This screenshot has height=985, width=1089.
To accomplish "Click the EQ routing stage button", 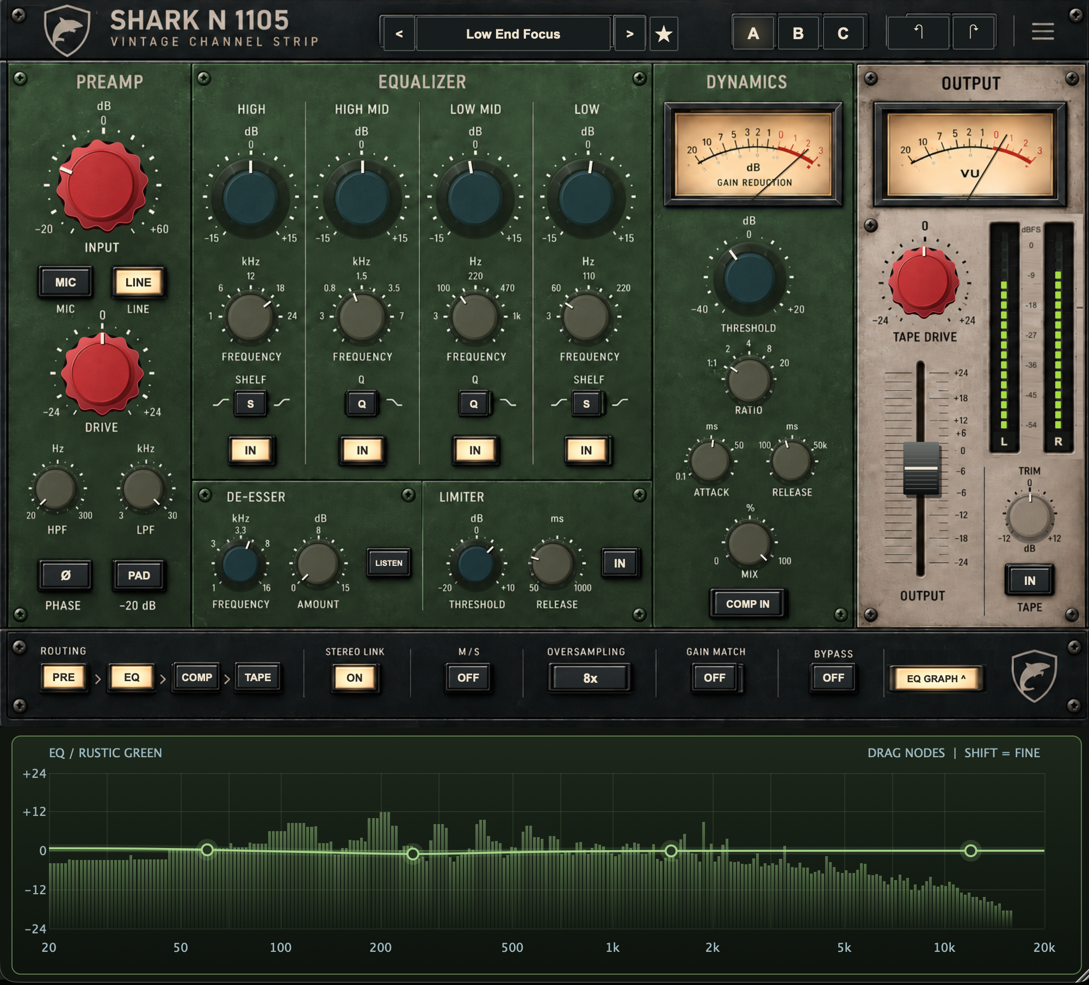I will [132, 677].
